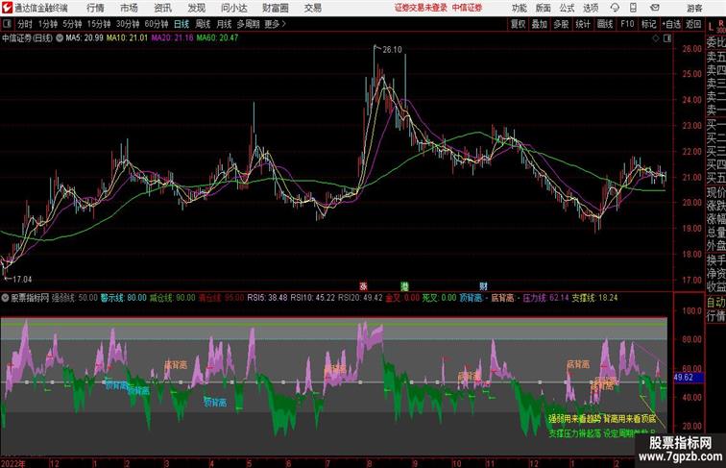Click the 统计 statistics button
The image size is (726, 468).
(583, 24)
